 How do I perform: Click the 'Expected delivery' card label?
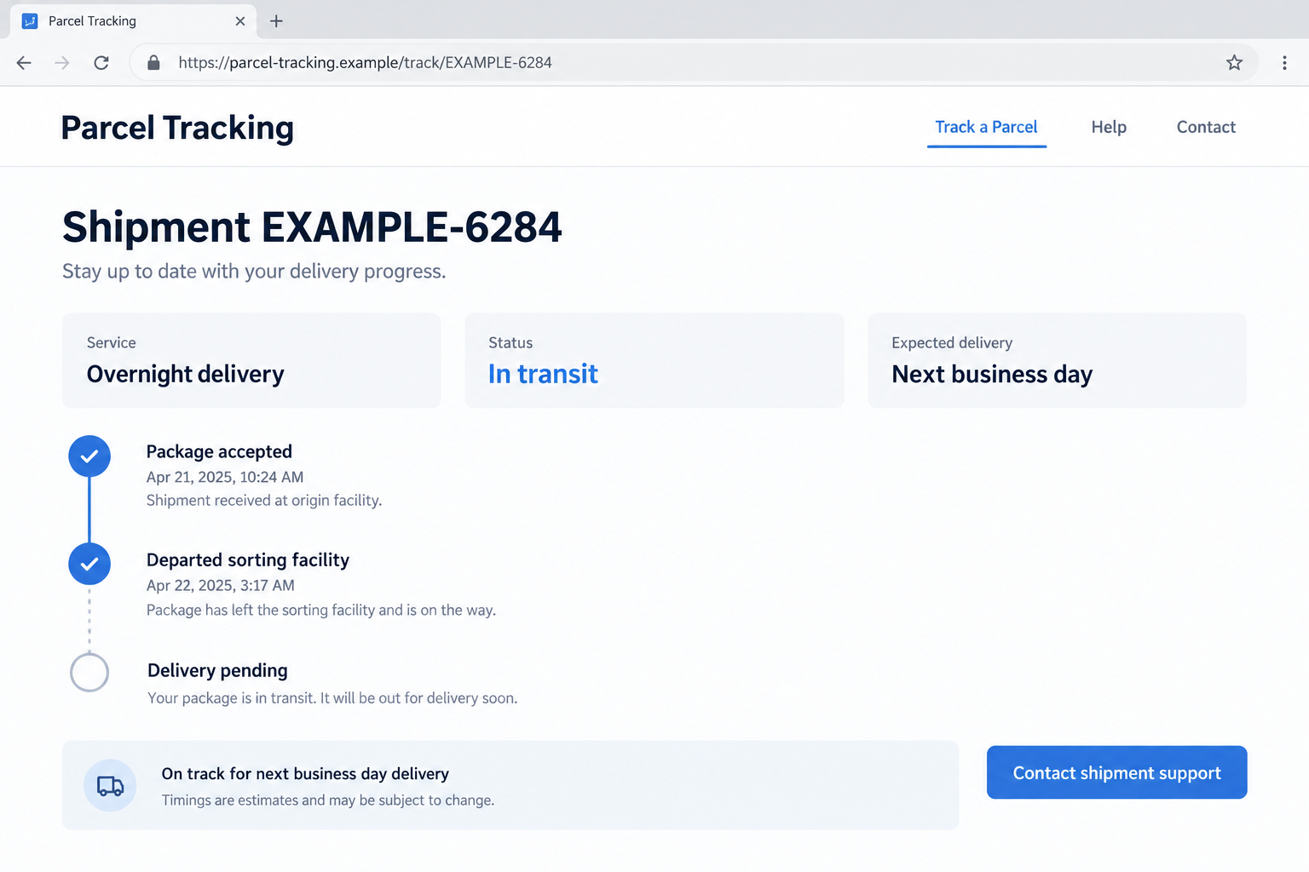[x=952, y=342]
